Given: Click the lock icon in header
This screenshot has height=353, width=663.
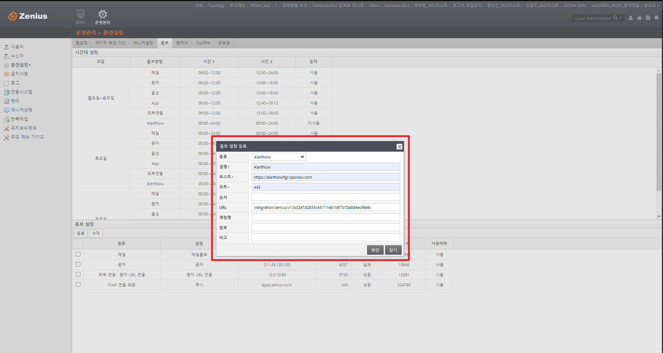Looking at the screenshot, I should (x=639, y=18).
